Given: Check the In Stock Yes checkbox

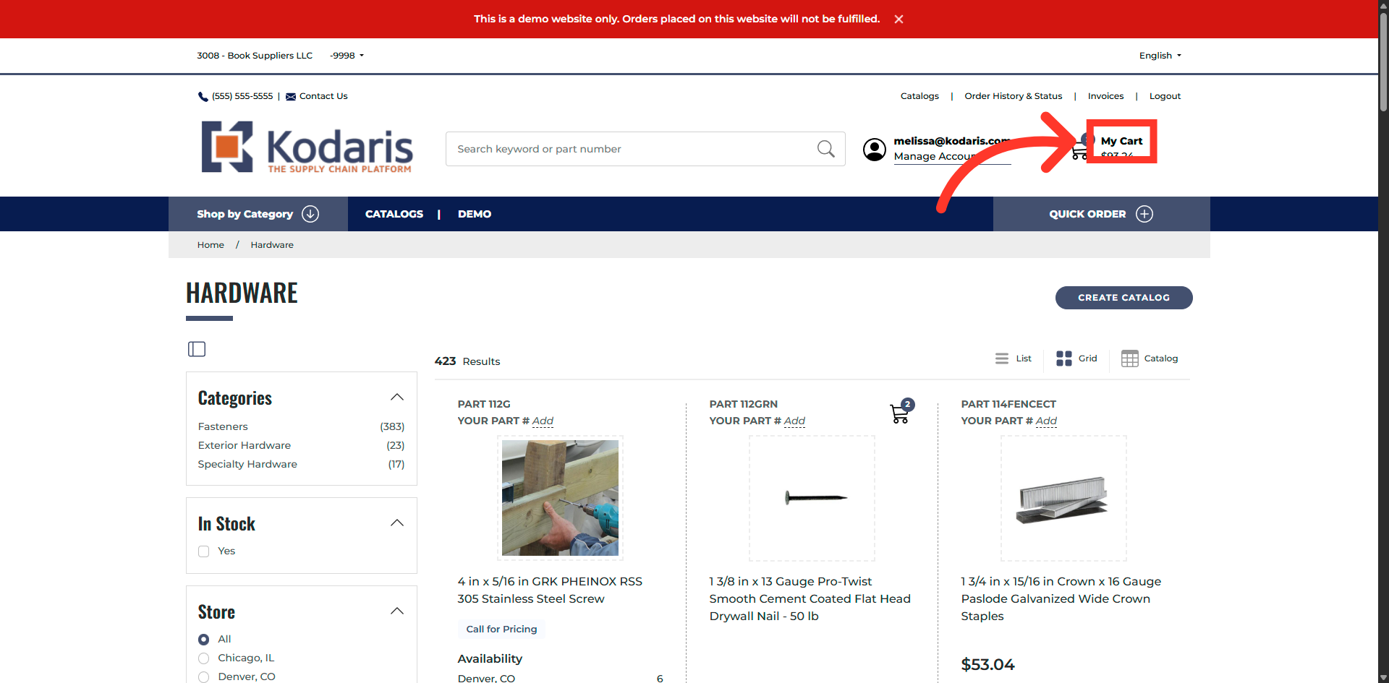Looking at the screenshot, I should (x=204, y=551).
